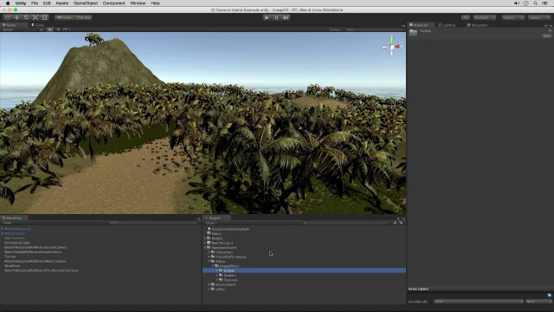Image resolution: width=554 pixels, height=312 pixels.
Task: Select the Hand tool in toolbar
Action: point(8,17)
